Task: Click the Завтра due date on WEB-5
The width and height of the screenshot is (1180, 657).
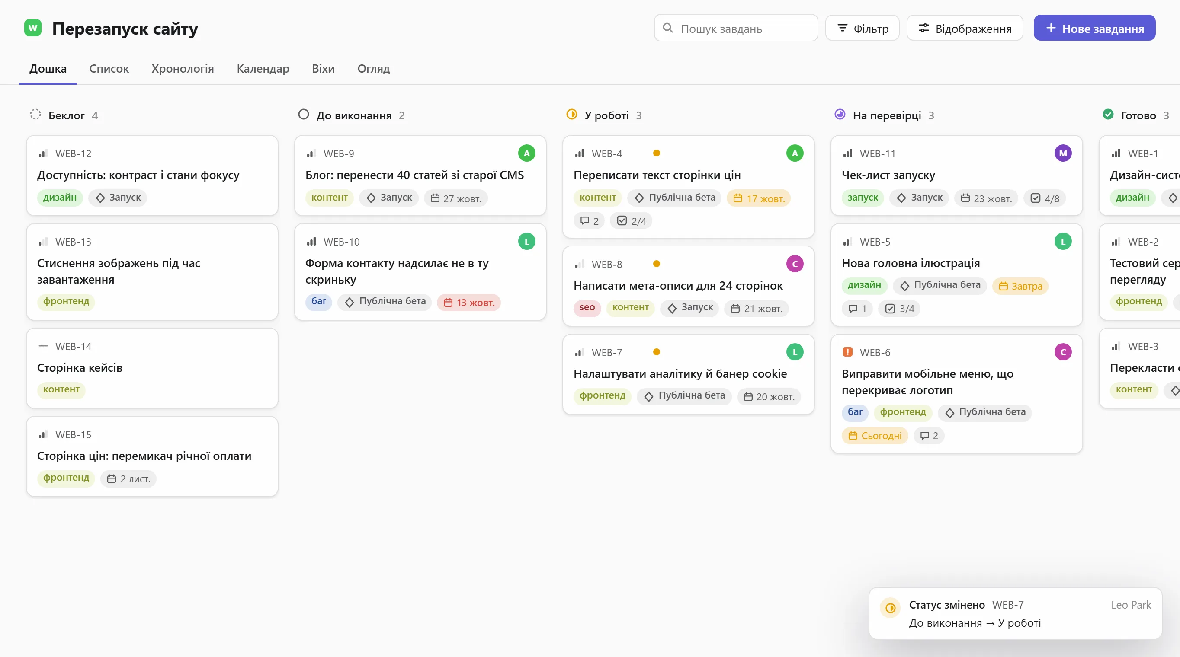Action: tap(1020, 286)
